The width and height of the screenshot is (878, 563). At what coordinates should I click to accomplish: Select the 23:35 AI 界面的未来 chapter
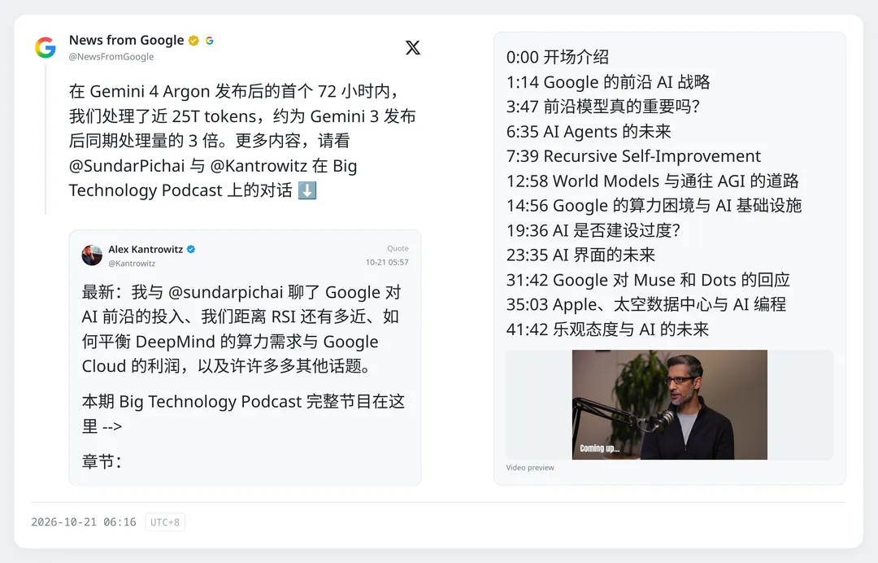click(580, 255)
